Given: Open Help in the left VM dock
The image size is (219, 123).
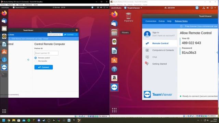Looking at the screenshot, I should click(x=4, y=59).
